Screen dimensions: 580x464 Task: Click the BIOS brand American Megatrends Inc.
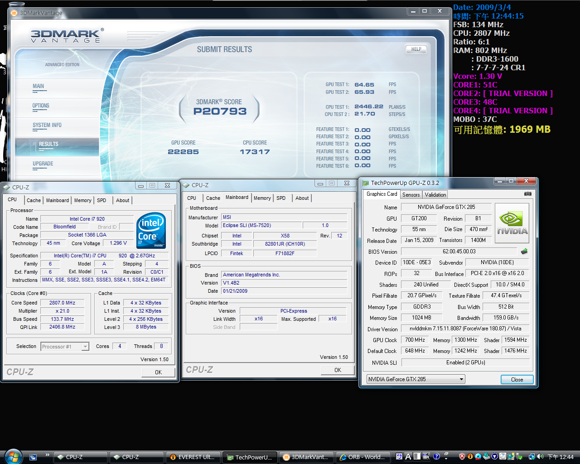[285, 275]
